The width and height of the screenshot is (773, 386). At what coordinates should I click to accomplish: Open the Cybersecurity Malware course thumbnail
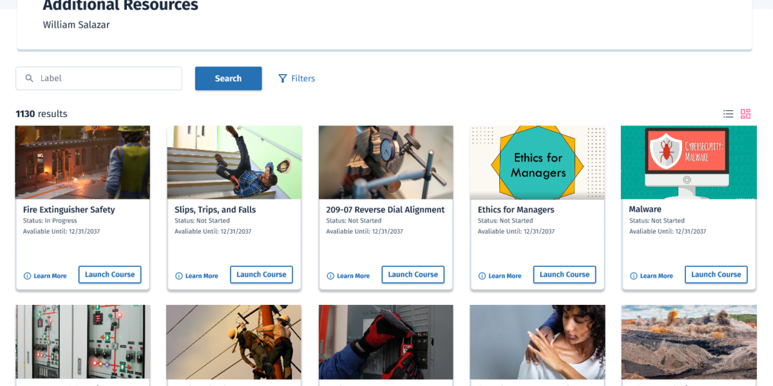(x=689, y=162)
